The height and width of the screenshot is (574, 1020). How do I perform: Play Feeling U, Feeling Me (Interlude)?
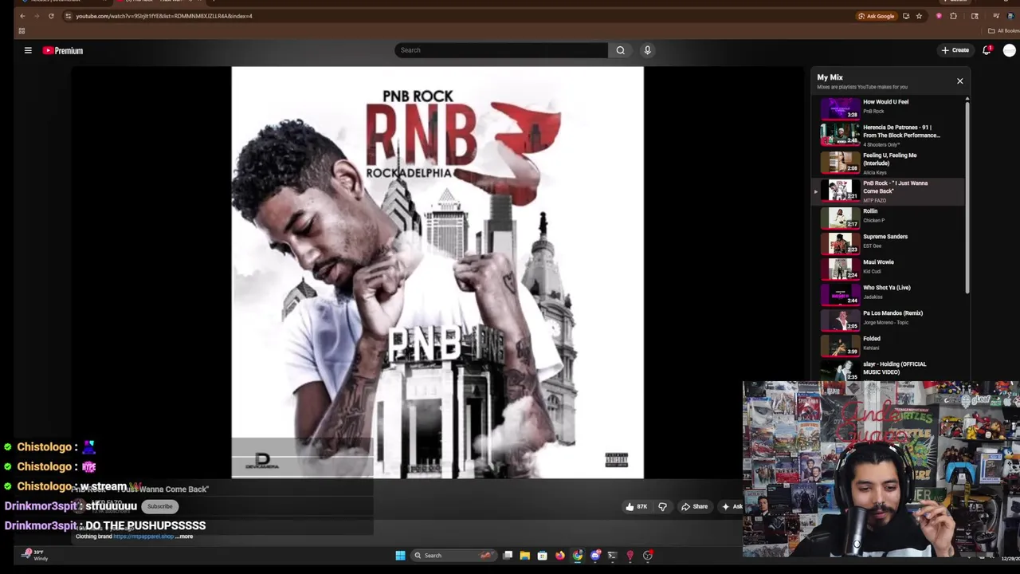[x=891, y=163]
